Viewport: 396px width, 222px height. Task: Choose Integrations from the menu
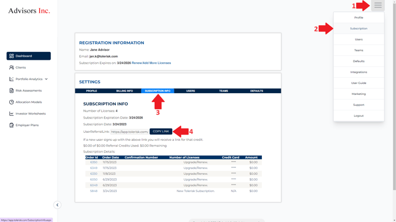(x=359, y=72)
